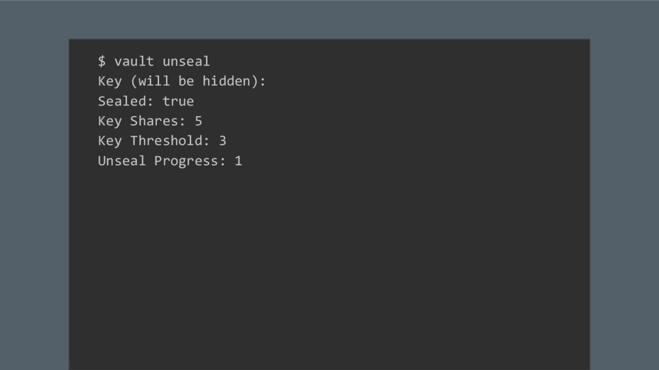The width and height of the screenshot is (659, 370).
Task: Select the "true" sealed status value
Action: [178, 101]
